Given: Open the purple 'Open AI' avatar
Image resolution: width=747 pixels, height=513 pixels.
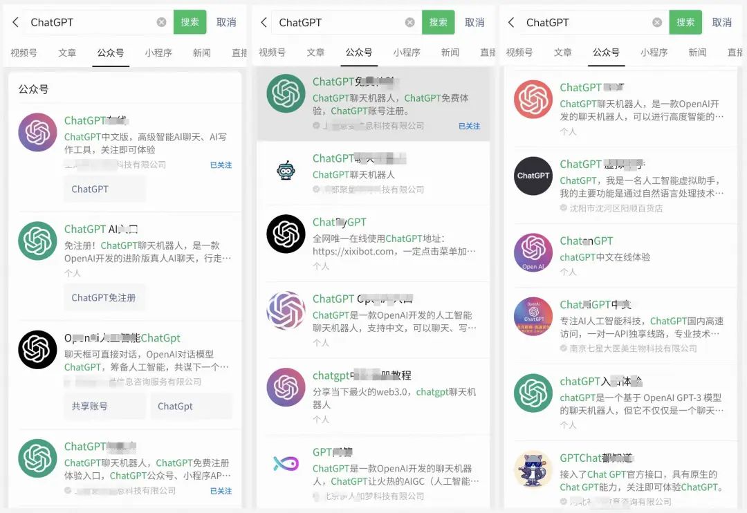Looking at the screenshot, I should pos(533,252).
